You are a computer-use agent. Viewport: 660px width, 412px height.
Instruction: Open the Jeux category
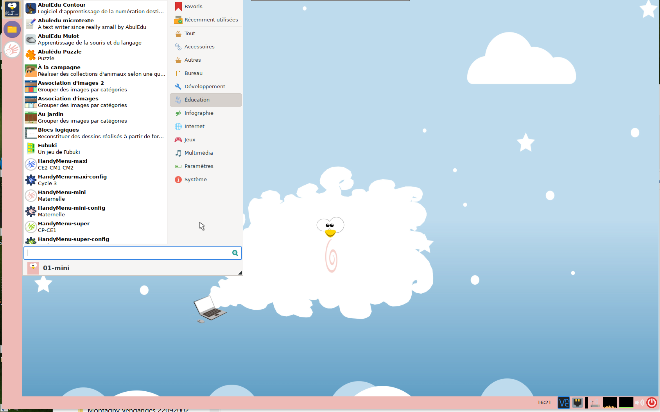[206, 140]
